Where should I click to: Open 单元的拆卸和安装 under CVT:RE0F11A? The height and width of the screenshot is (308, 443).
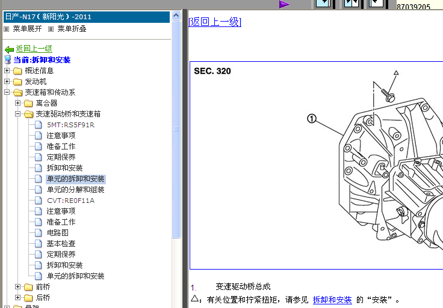click(x=75, y=276)
